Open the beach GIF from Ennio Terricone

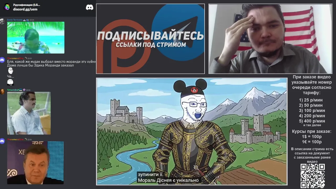(36, 38)
